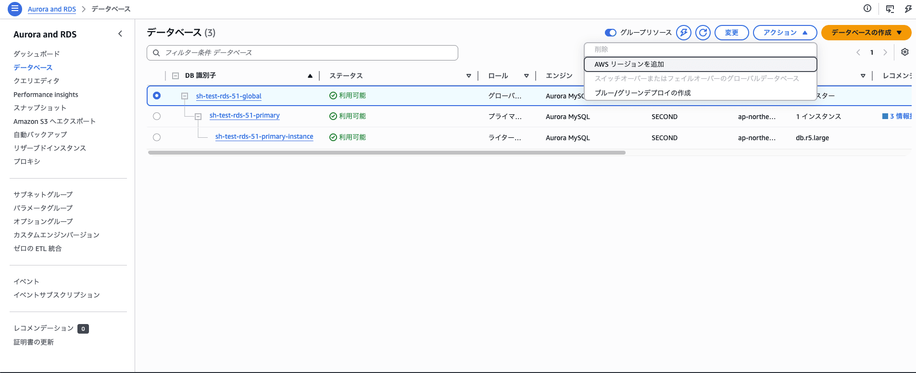
Task: Open table preferences gear icon
Action: pyautogui.click(x=905, y=52)
